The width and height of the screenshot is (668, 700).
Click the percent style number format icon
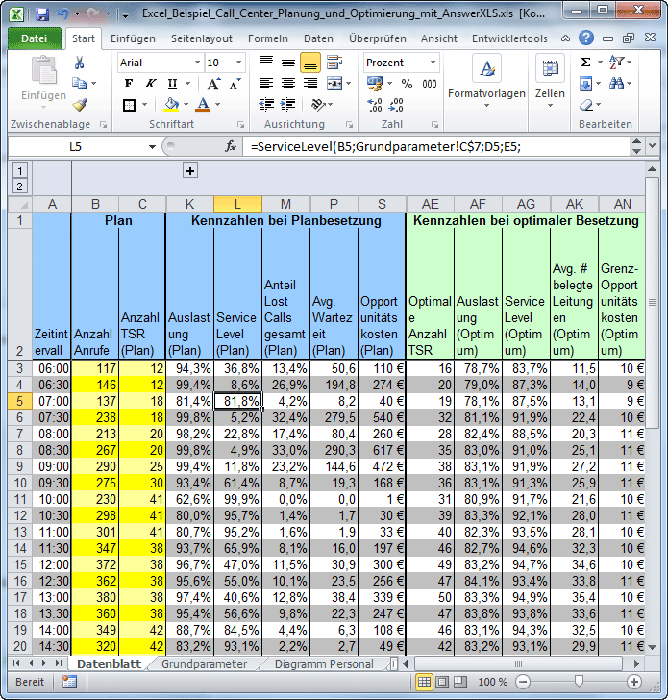pos(406,84)
